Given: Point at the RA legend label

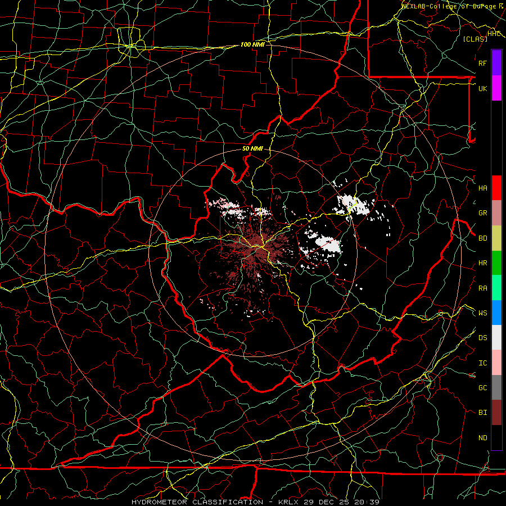Looking at the screenshot, I should coord(482,288).
